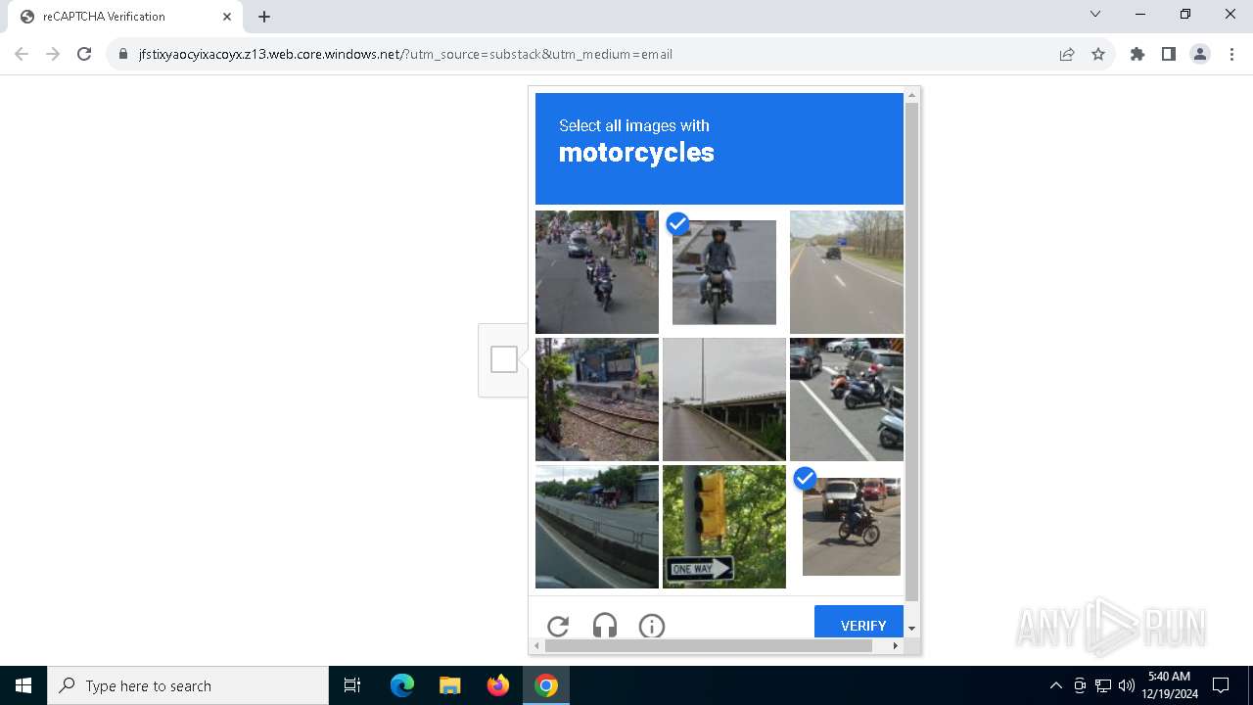This screenshot has width=1253, height=705.
Task: Get an audio challenge via headphones icon
Action: [x=605, y=627]
